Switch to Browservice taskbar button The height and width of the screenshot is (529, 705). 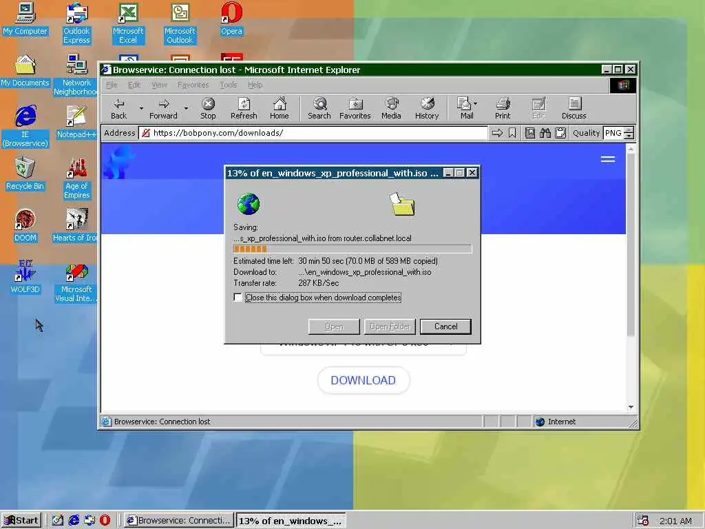[179, 521]
